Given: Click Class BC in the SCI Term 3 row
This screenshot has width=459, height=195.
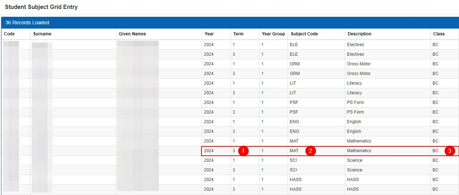Looking at the screenshot, I should coord(435,170).
